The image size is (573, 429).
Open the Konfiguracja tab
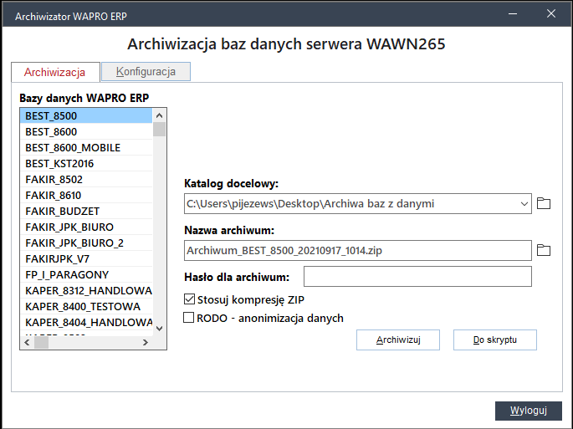(146, 71)
